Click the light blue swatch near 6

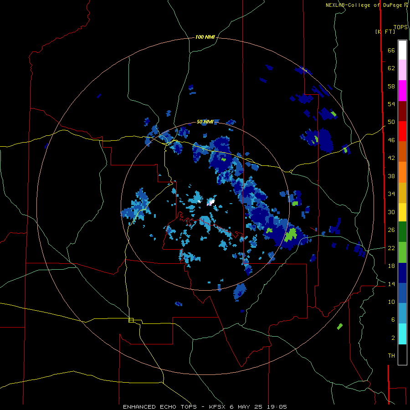click(x=402, y=313)
